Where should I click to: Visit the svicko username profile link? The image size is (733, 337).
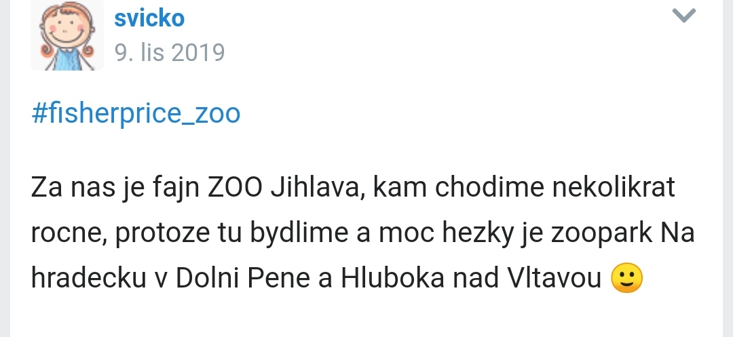149,19
